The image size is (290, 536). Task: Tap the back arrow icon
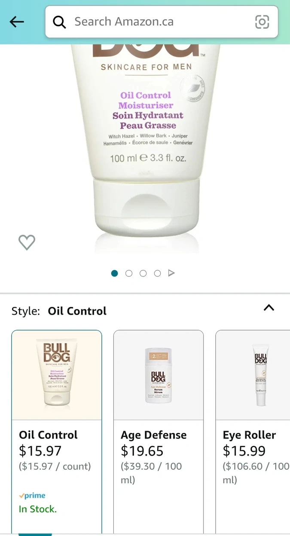(17, 21)
